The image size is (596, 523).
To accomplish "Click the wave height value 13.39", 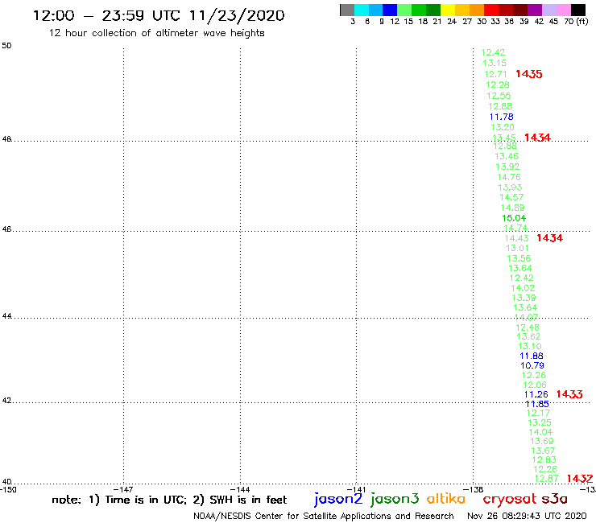I will (x=524, y=299).
